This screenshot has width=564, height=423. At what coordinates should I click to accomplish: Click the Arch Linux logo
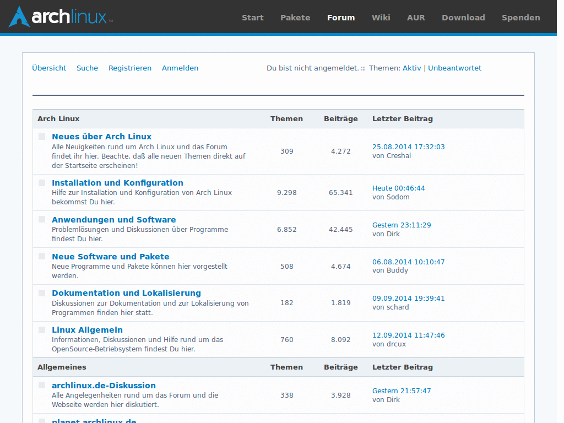point(61,17)
